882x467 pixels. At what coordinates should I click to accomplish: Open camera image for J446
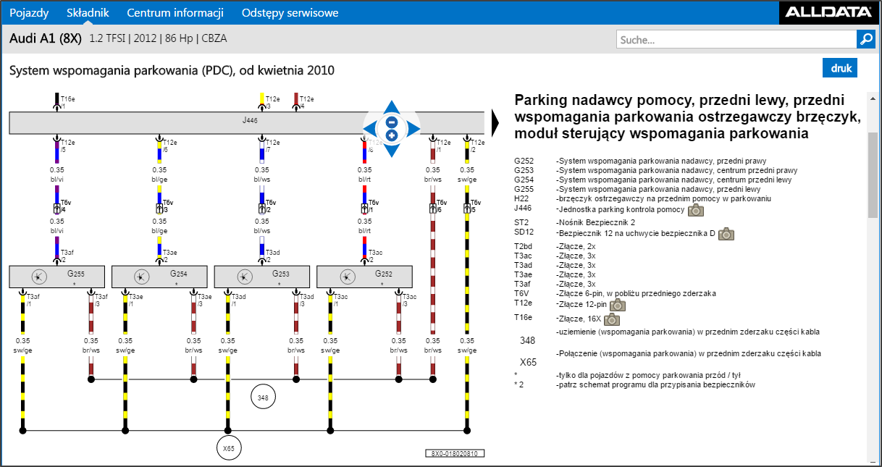(x=696, y=210)
